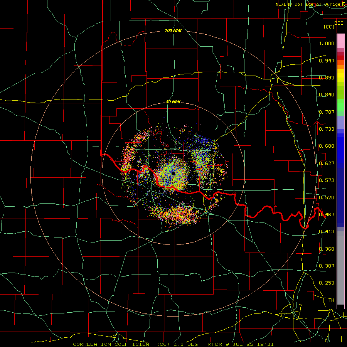347x347 pixels.
Task: Click the radar site center black dot
Action: (x=173, y=173)
